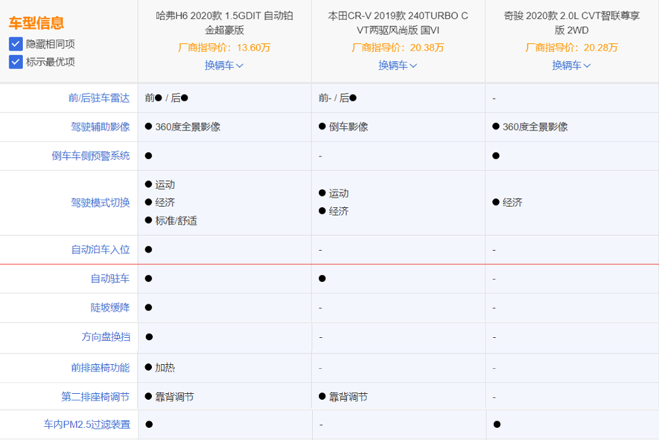Click the 自动泊车入位 row label
Image resolution: width=659 pixels, height=440 pixels.
coord(101,249)
